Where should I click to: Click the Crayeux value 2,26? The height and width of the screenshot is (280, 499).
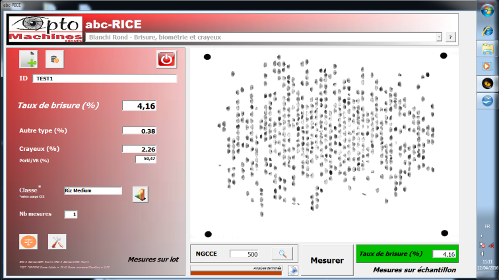[139, 149]
